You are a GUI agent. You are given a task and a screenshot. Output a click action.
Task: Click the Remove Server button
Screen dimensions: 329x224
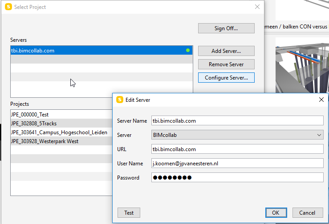click(226, 64)
